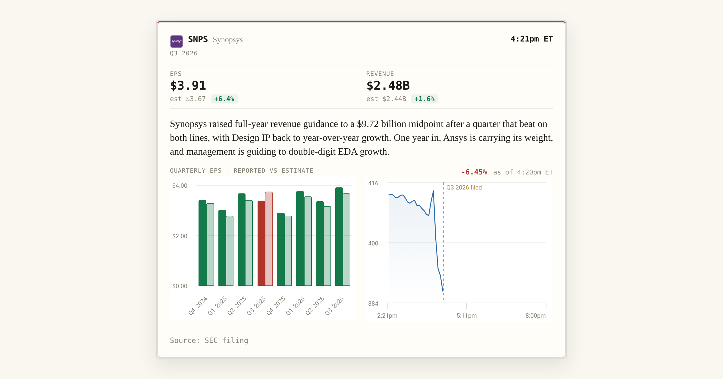Screen dimensions: 723x379
Task: Click the +6.4% EPS beat badge
Action: (x=224, y=99)
